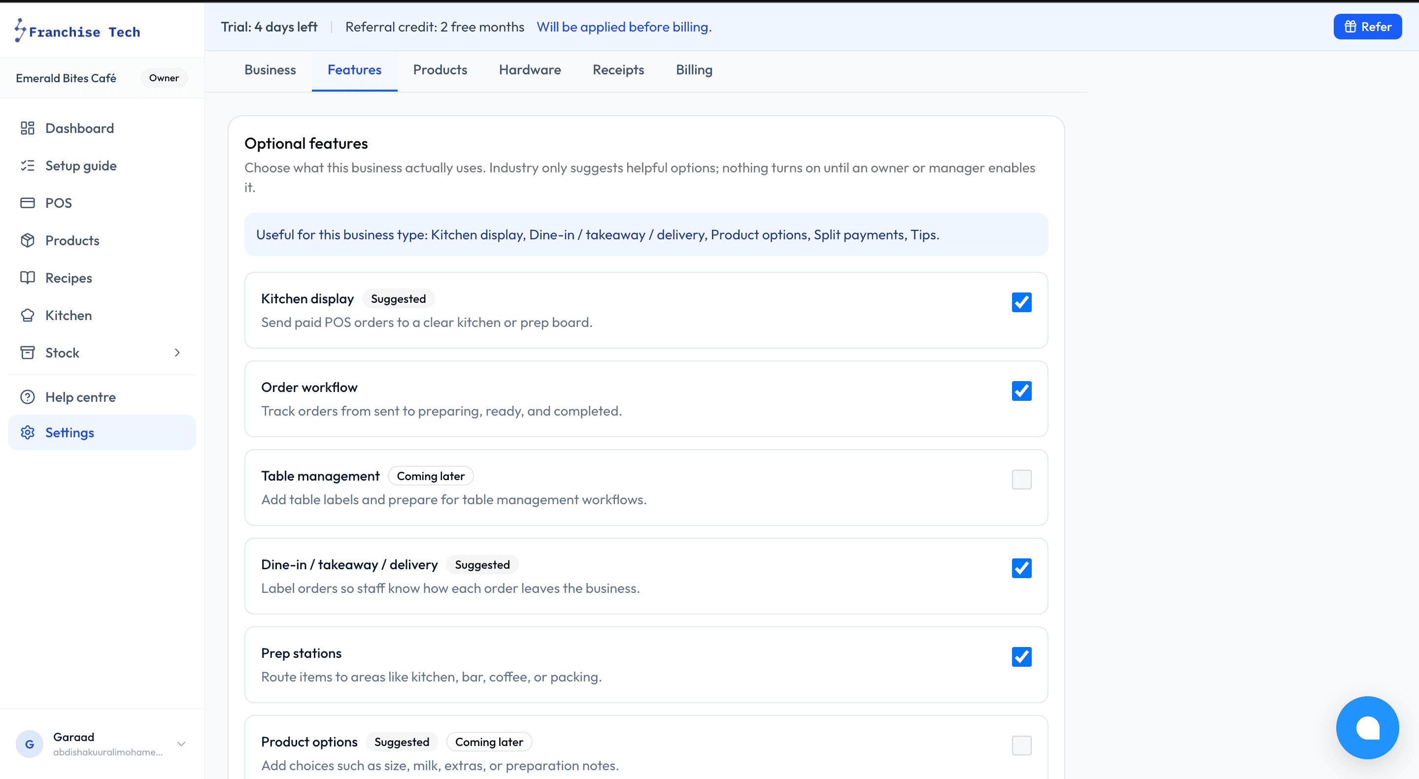The height and width of the screenshot is (779, 1419).
Task: Click the Owner role badge
Action: [164, 78]
